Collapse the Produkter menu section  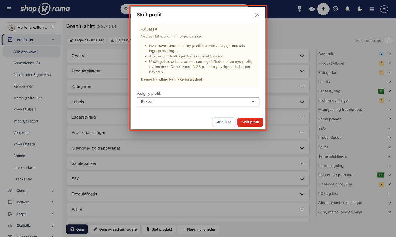31,40
